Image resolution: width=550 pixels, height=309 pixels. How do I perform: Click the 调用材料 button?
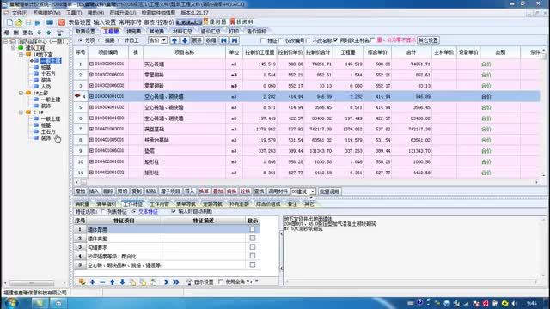278,191
